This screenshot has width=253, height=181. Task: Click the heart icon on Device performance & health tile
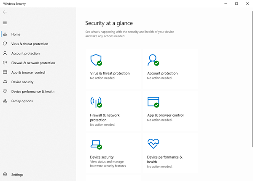[x=153, y=144]
